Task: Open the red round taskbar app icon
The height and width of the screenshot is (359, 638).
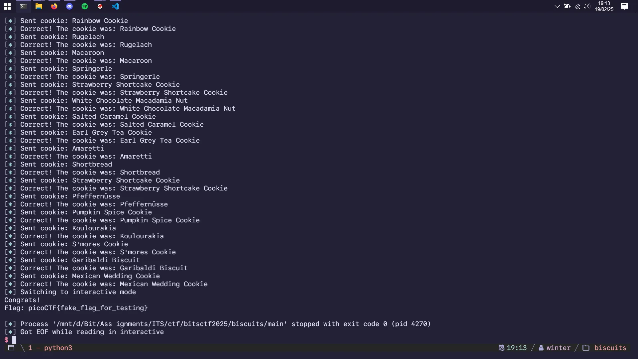Action: pos(100,6)
